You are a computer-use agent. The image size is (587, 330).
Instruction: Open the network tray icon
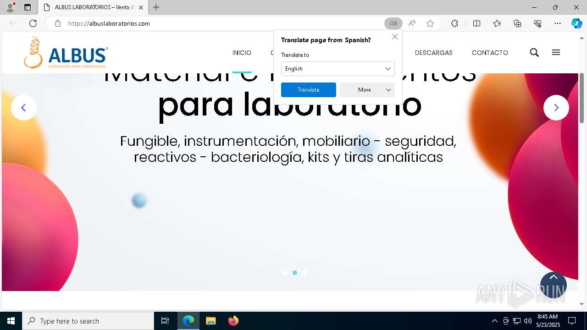click(x=517, y=321)
